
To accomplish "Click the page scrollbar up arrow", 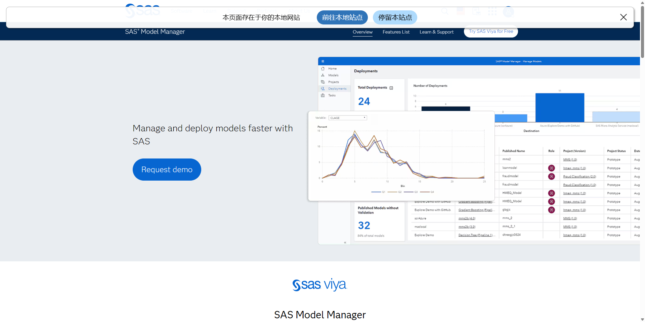I will [x=642, y=2].
